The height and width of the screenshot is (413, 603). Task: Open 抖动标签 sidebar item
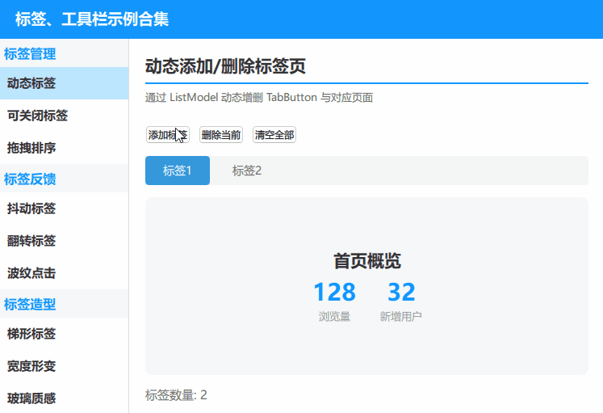65,209
